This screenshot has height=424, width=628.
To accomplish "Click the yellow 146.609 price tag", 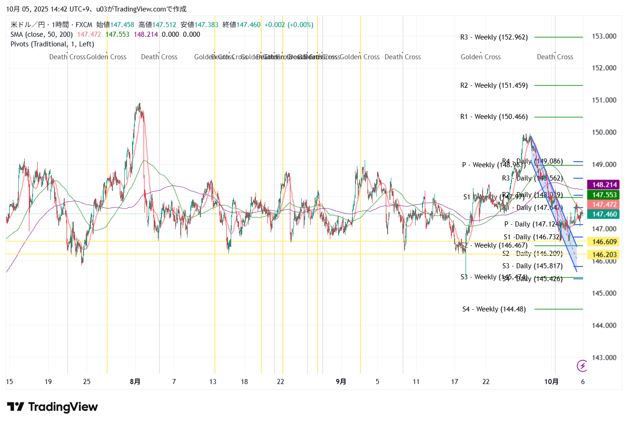I will (604, 242).
